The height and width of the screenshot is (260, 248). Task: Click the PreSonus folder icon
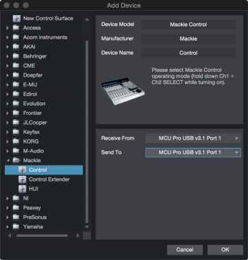coord(16,217)
